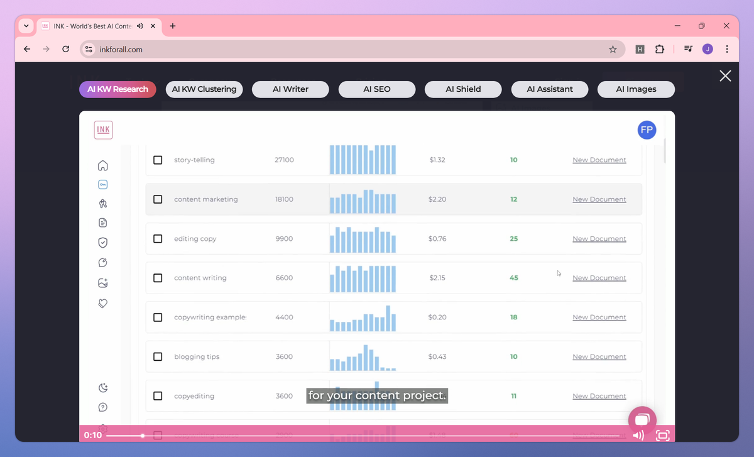Open the chat widget bubble
This screenshot has height=457, width=754.
pos(642,421)
